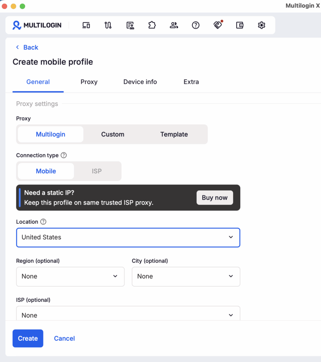Switch to the Proxy tab
321x362 pixels.
(x=89, y=82)
